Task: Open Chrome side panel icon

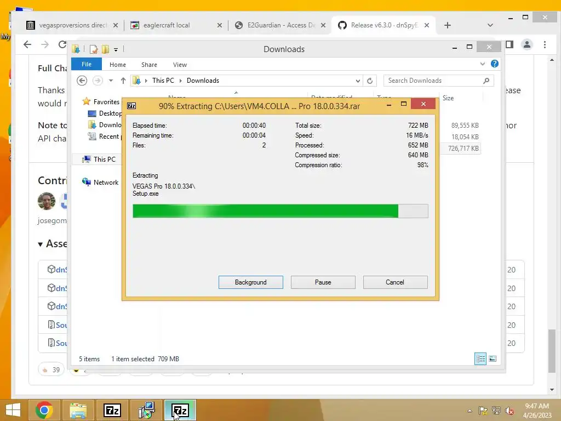Action: click(x=510, y=44)
